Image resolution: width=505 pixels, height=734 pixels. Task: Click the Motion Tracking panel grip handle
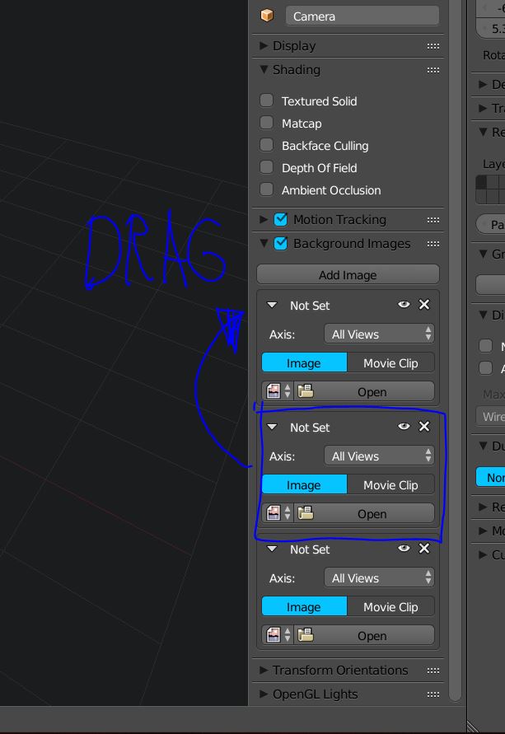[433, 220]
